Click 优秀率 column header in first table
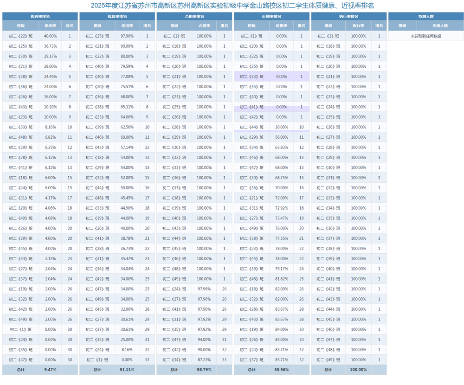Image resolution: width=464 pixels, height=385 pixels. click(x=50, y=26)
